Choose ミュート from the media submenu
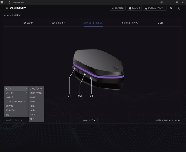This screenshot has height=152, width=186. (x=36, y=115)
